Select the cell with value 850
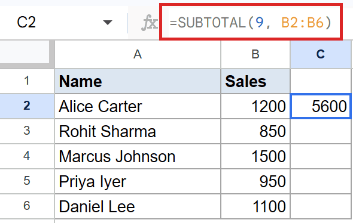The image size is (353, 223). click(255, 131)
